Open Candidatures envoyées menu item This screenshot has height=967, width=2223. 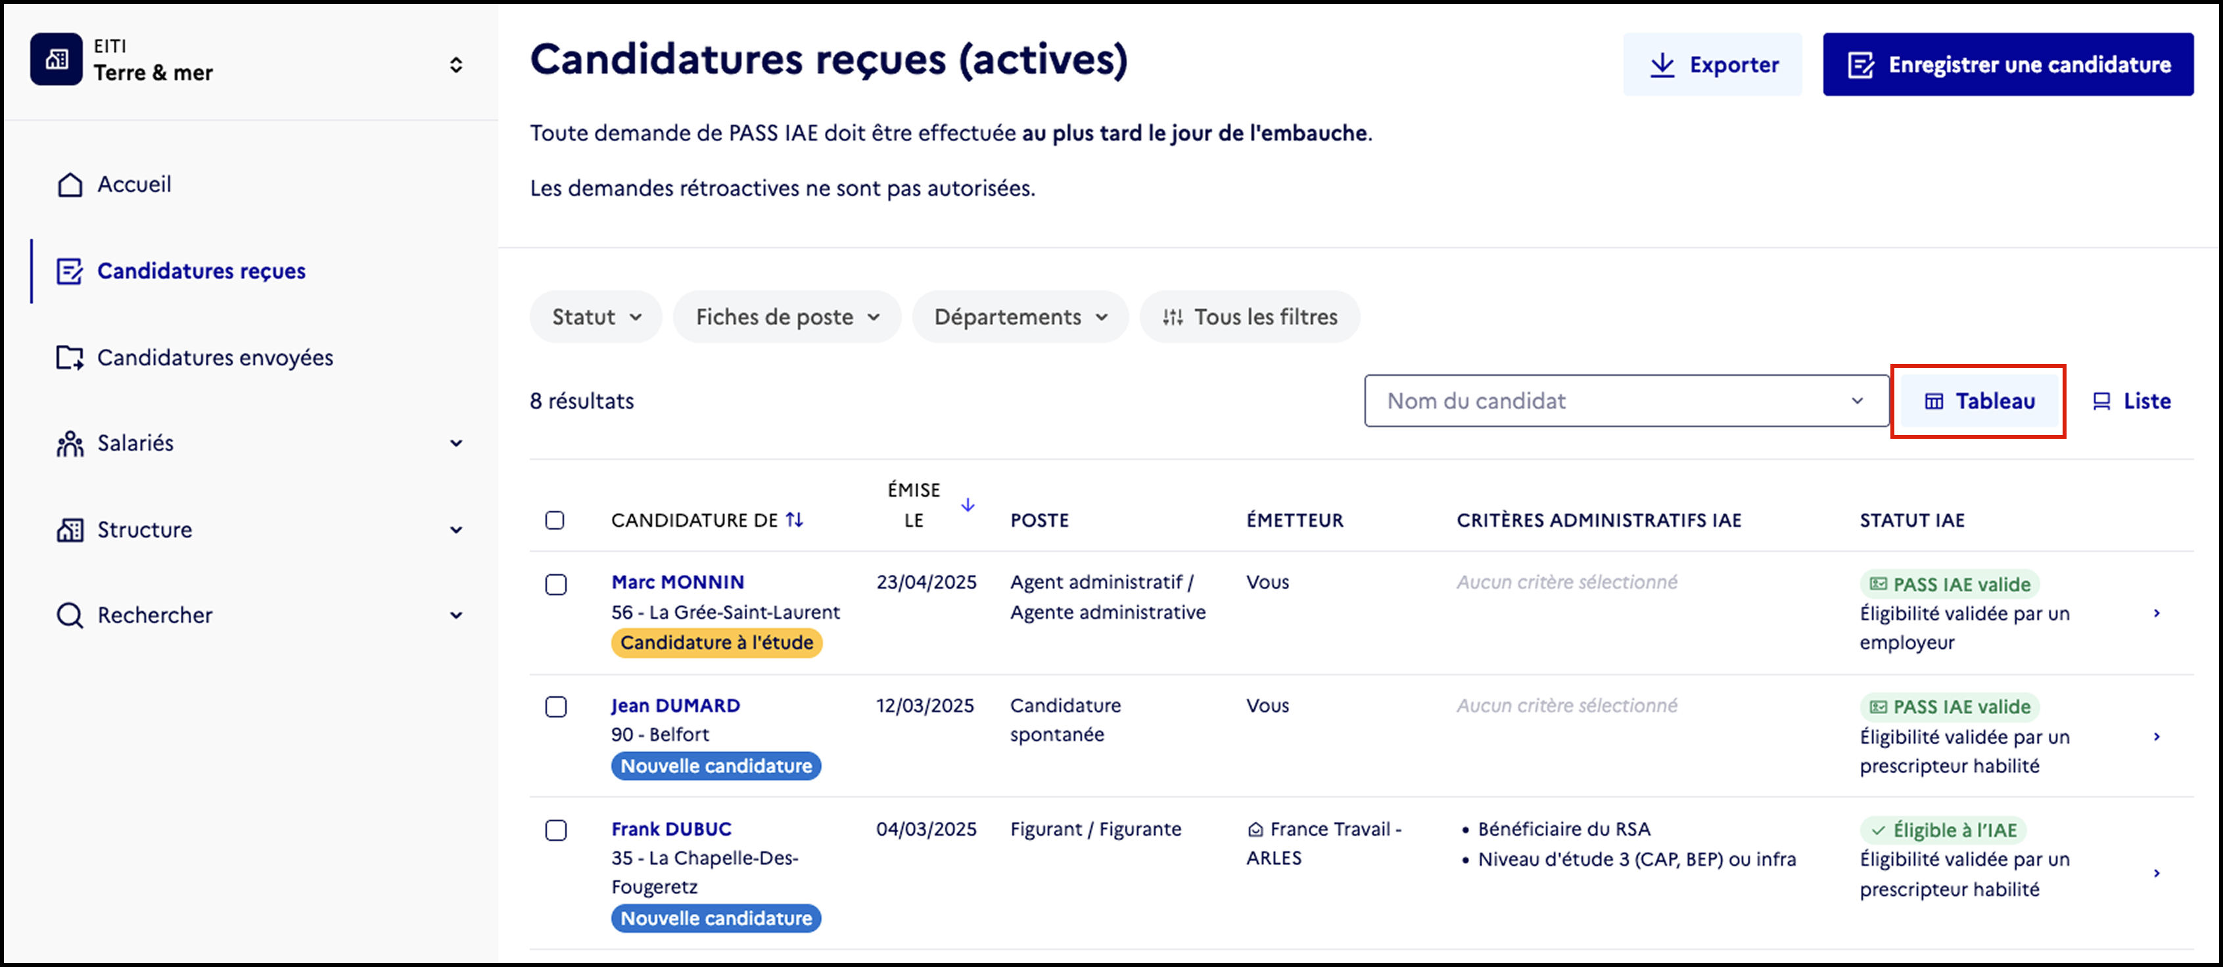215,357
